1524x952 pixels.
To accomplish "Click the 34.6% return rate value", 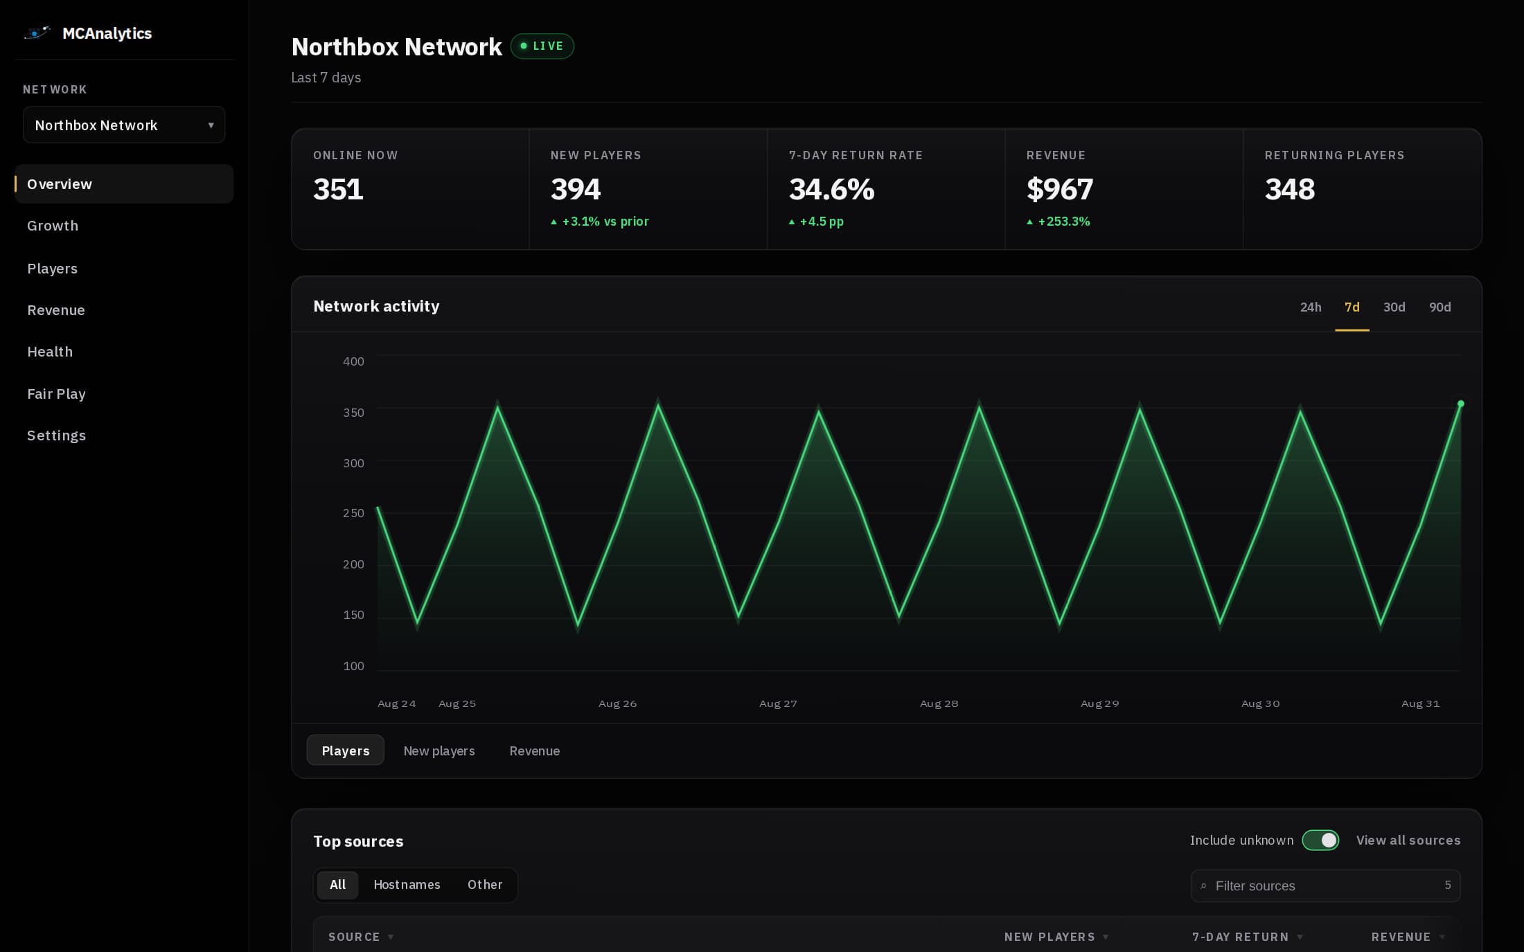I will coord(832,189).
